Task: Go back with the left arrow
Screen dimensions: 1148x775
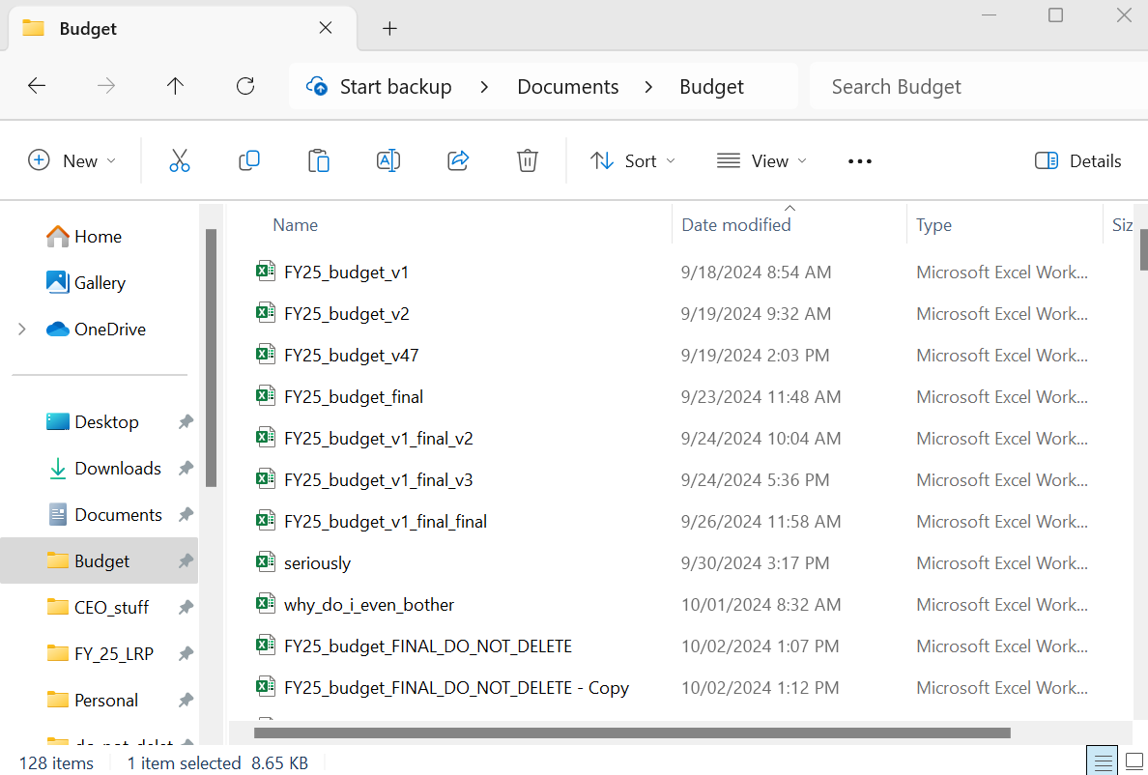Action: coord(37,86)
